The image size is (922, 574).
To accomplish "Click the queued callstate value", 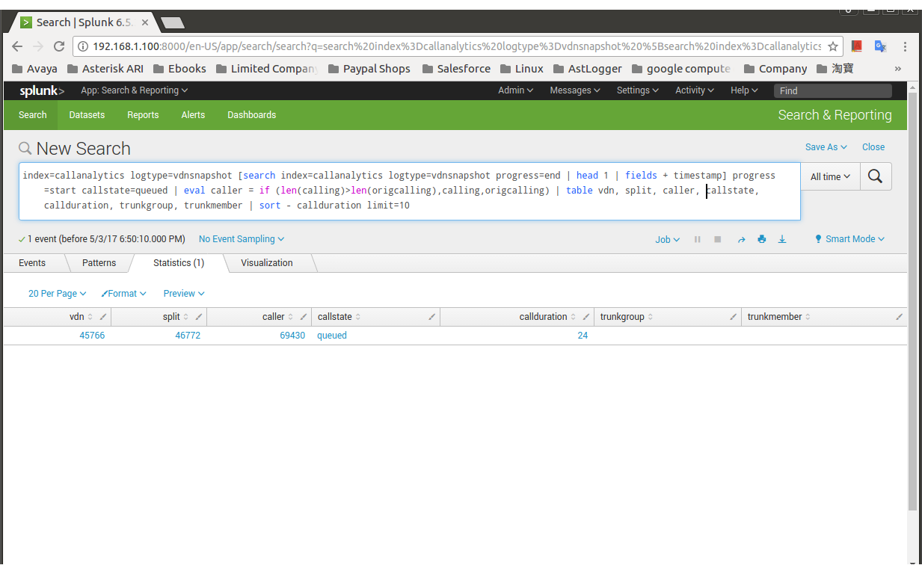I will point(332,336).
